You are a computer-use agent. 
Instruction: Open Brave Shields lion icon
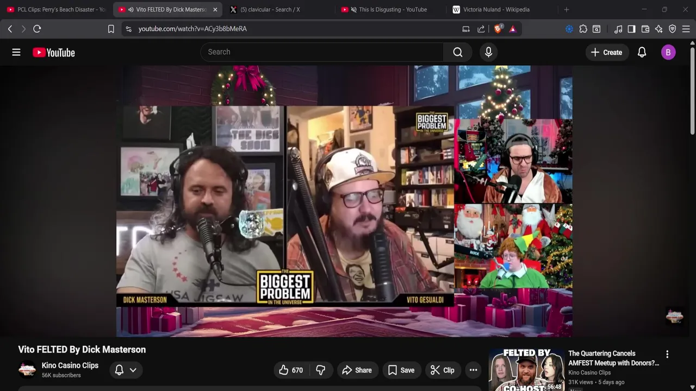coord(498,29)
